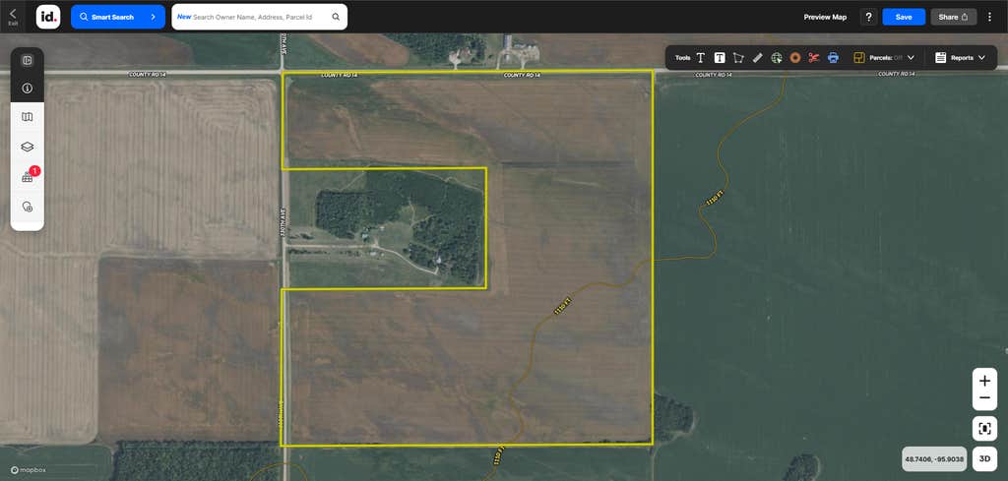Click the blue printer icon

[833, 58]
